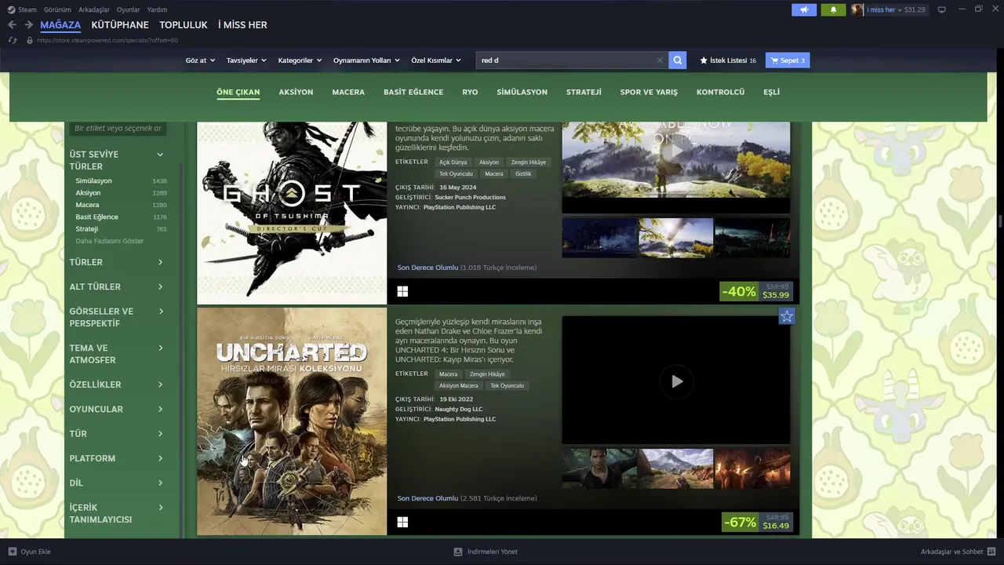1004x565 pixels.
Task: Add Uncharted to wishlist via star
Action: 787,315
